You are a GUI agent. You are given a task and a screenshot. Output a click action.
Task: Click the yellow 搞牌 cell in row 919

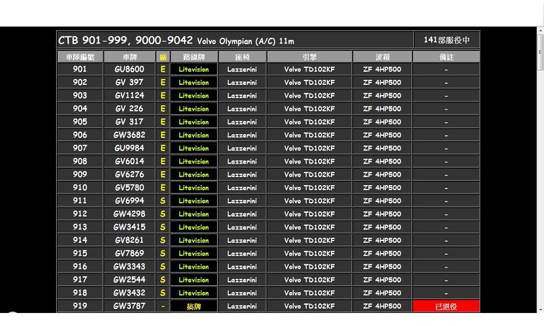tap(194, 306)
